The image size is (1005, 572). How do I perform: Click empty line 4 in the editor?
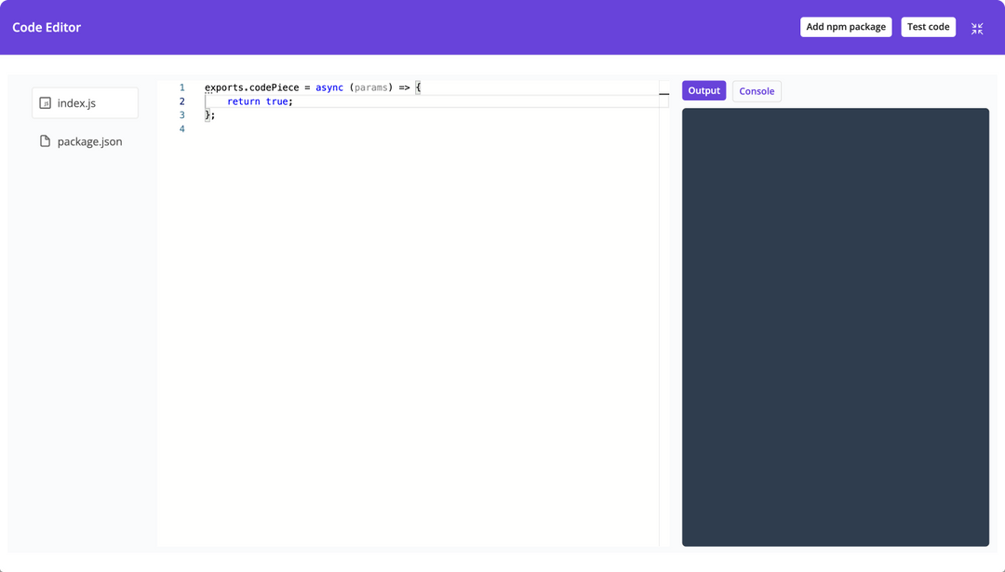[279, 128]
